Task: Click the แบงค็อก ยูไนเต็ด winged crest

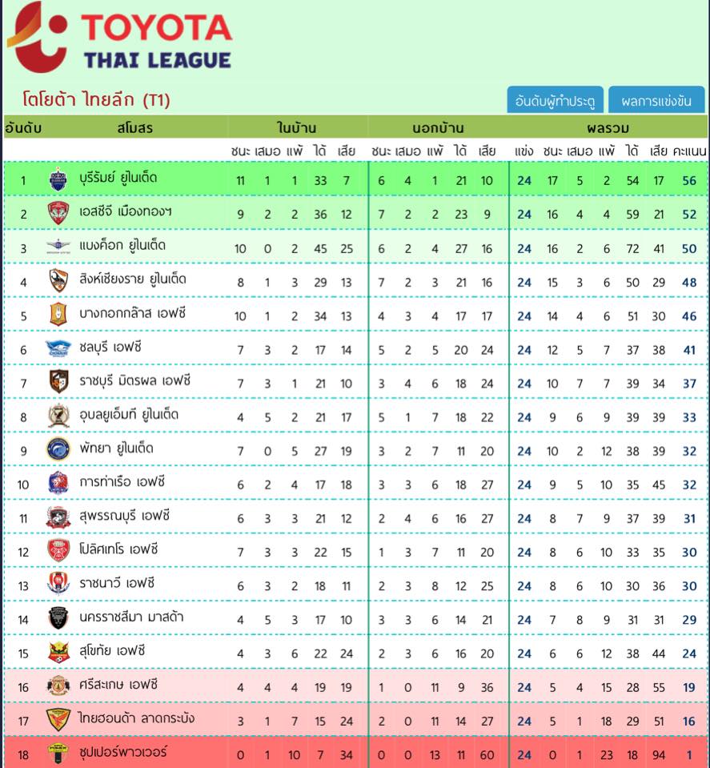Action: (x=58, y=247)
